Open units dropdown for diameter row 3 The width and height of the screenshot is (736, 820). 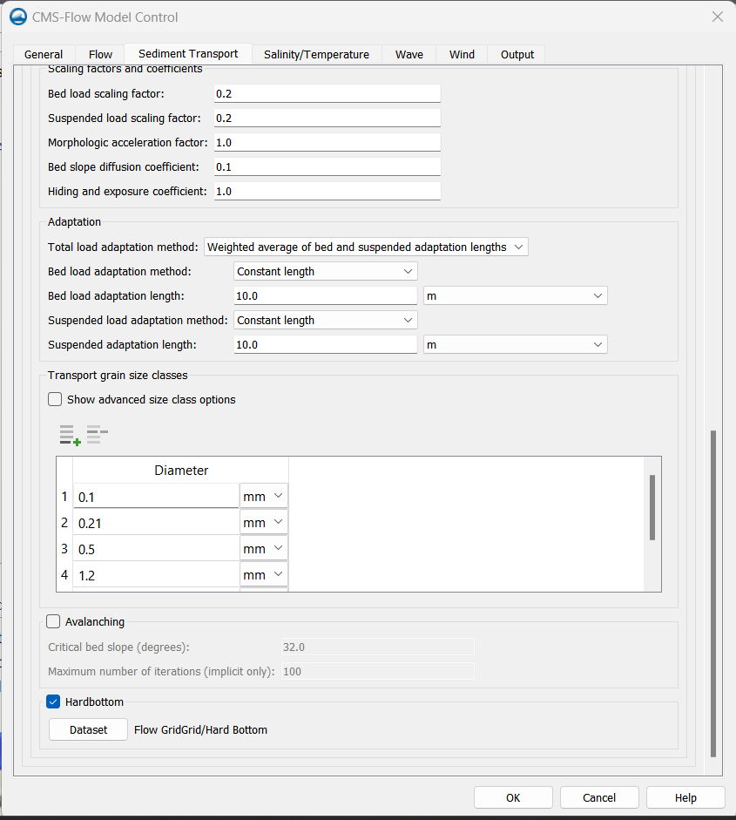tap(263, 549)
